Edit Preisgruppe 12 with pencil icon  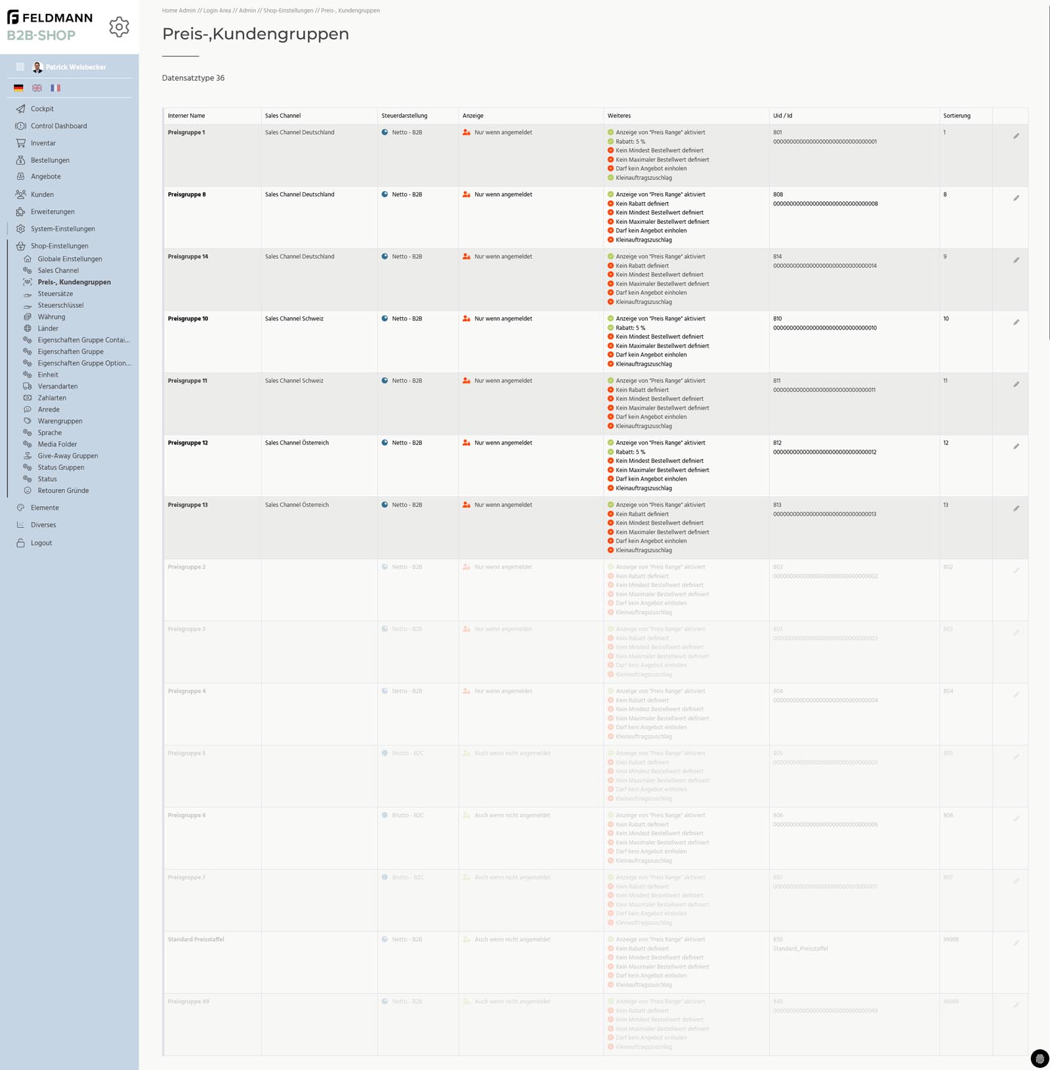(1016, 446)
